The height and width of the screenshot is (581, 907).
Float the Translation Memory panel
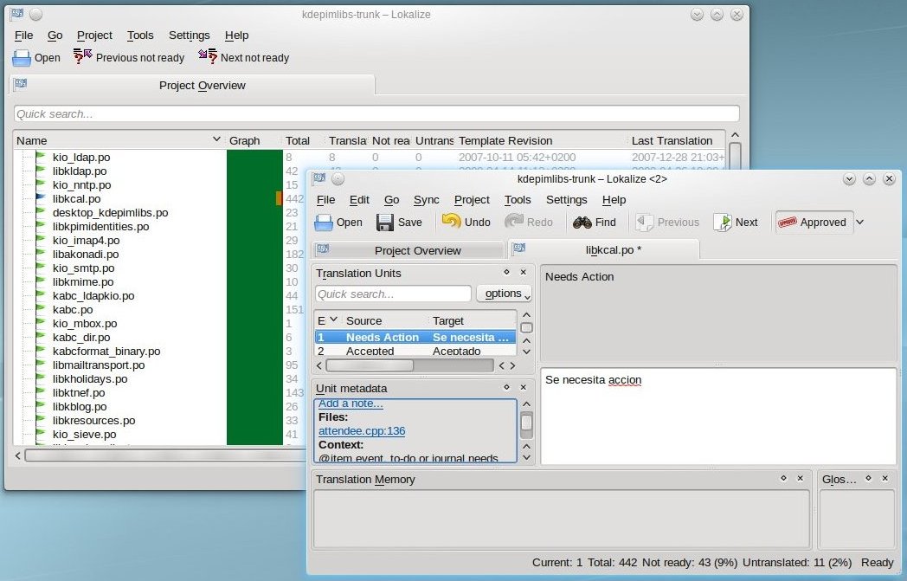coord(784,478)
